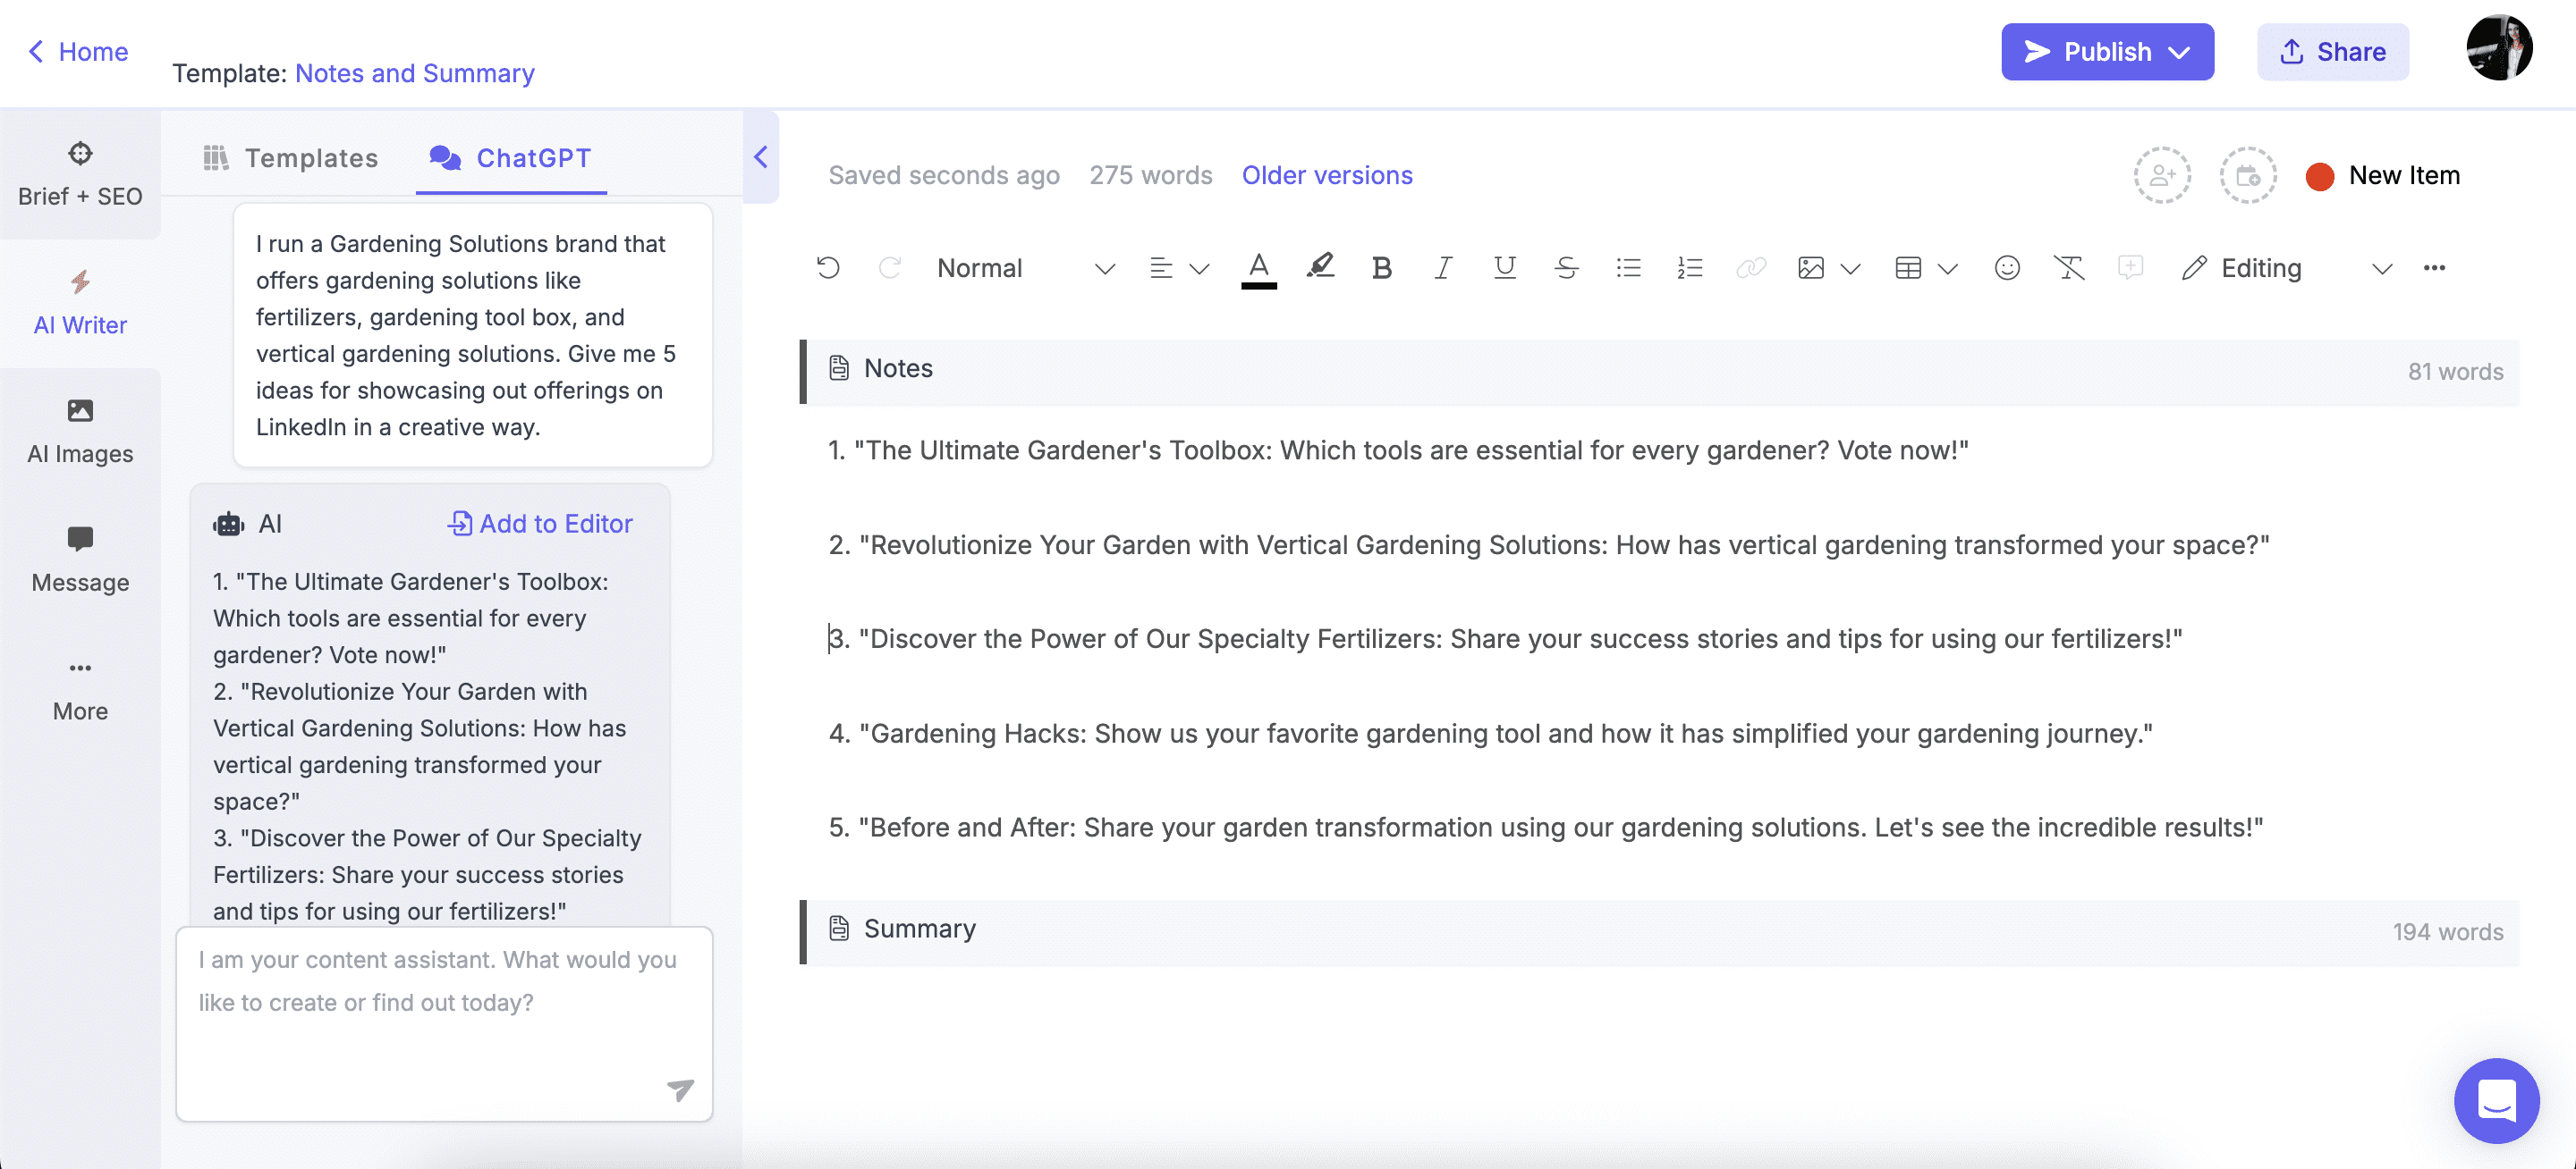
Task: Change the New Item status
Action: click(2385, 176)
